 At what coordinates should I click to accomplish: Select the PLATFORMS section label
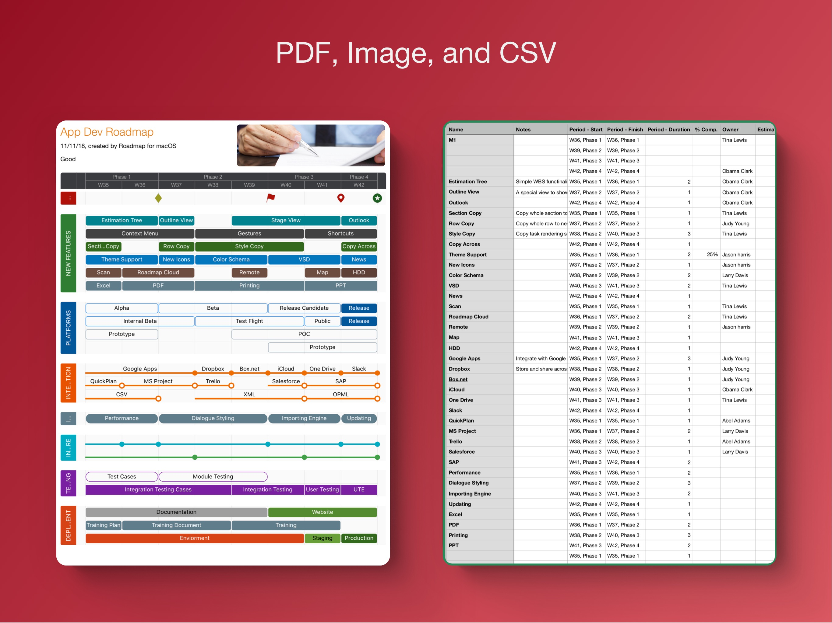[69, 328]
